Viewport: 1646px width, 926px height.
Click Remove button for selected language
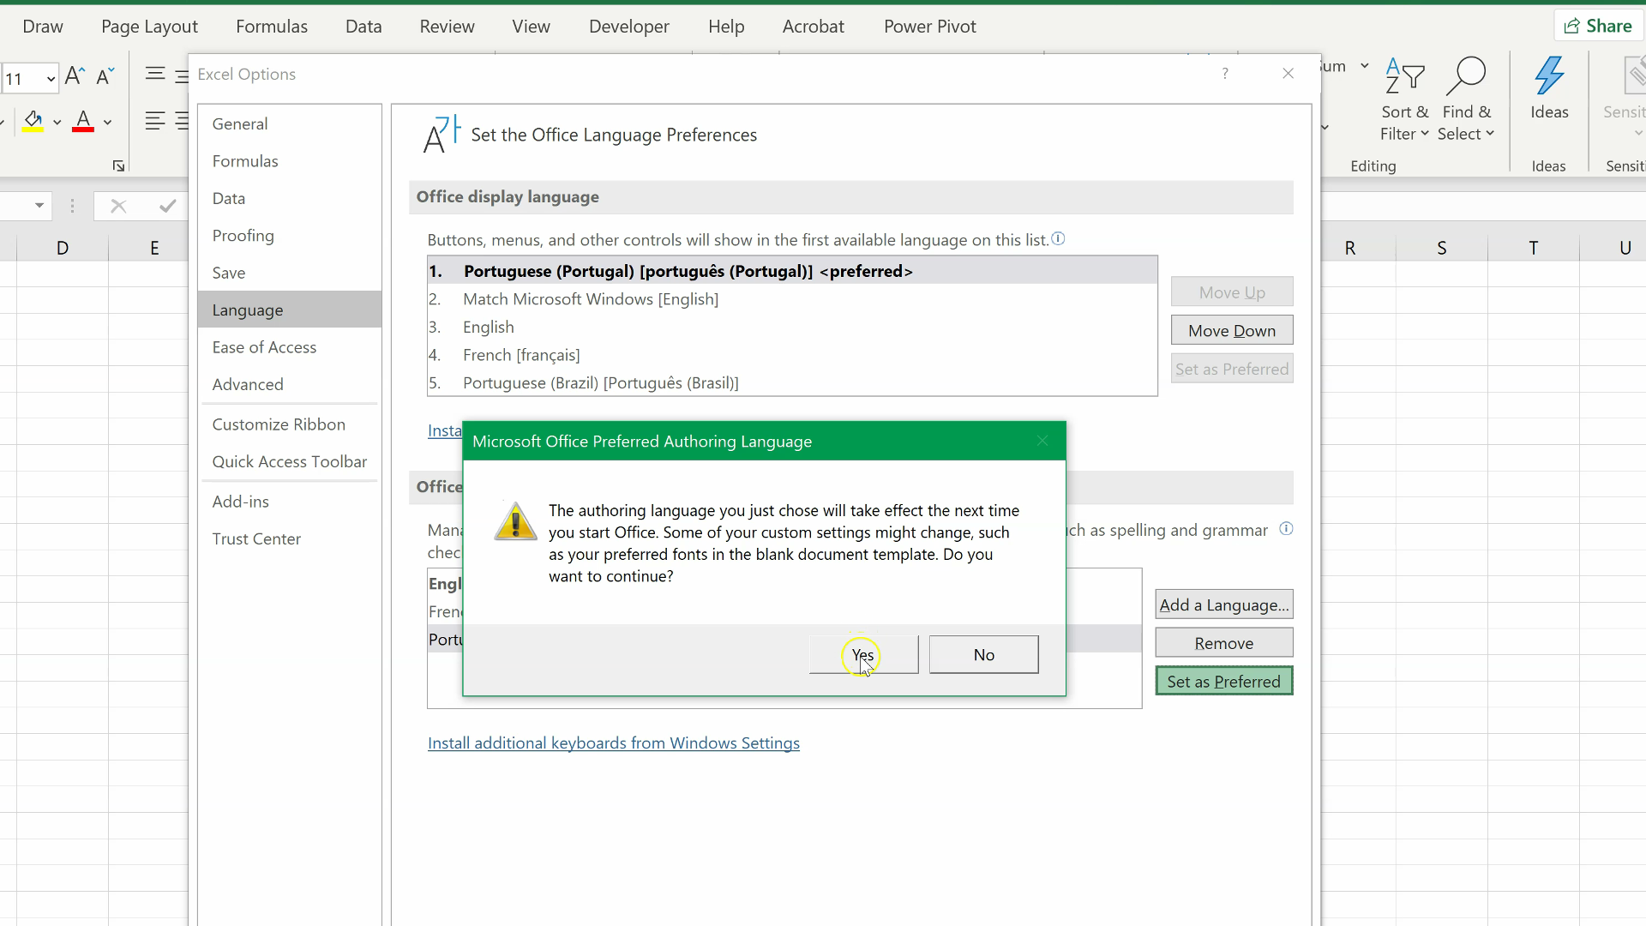pyautogui.click(x=1224, y=643)
